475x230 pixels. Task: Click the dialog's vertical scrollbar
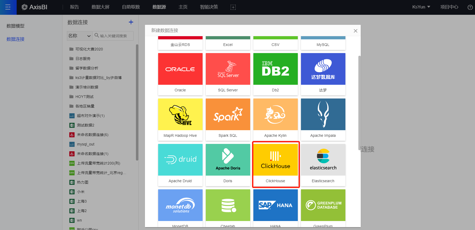tap(359, 103)
